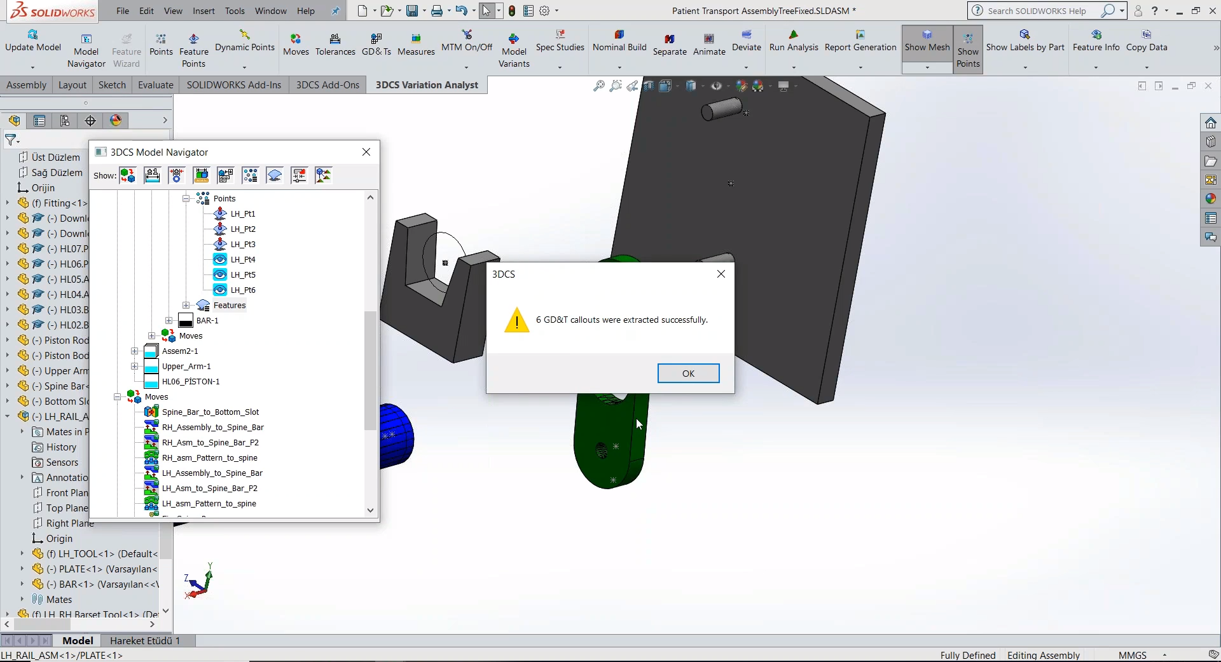The image size is (1221, 662).
Task: Open the Tools menu
Action: point(235,11)
